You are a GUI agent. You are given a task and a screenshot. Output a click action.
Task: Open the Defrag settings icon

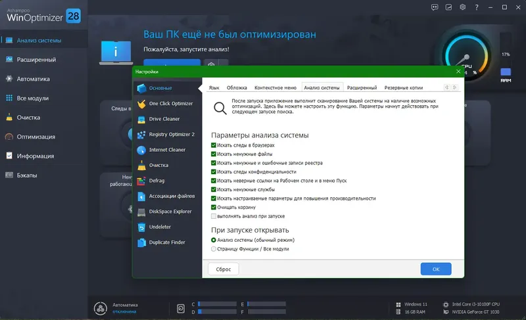[141, 181]
